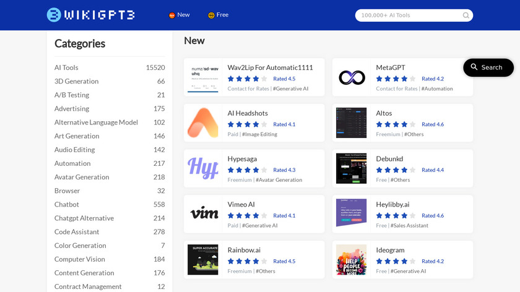The image size is (520, 292).
Task: Open the New menu item
Action: pos(179,15)
